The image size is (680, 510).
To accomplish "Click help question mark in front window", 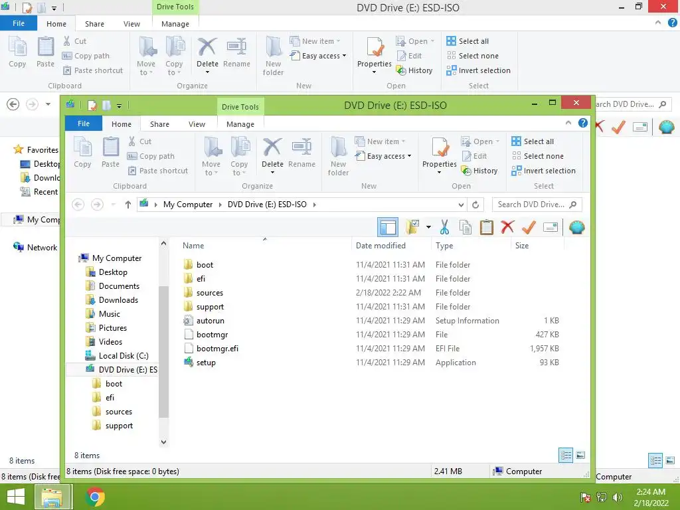I will coord(583,123).
